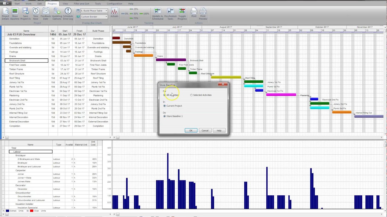Set progress to 0% marker
Image resolution: width=387 pixels, height=217 pixels.
tap(125, 14)
